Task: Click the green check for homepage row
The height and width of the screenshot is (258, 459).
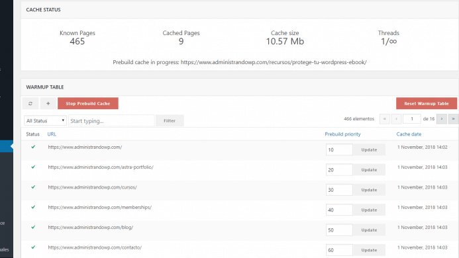Action: tap(33, 147)
